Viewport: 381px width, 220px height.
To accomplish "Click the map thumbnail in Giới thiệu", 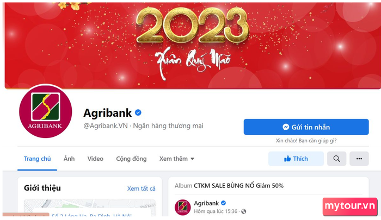I will [90, 208].
